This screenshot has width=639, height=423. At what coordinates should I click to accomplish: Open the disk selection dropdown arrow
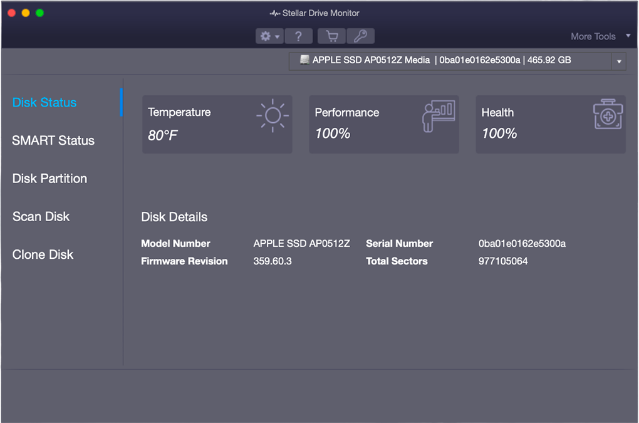click(x=619, y=61)
